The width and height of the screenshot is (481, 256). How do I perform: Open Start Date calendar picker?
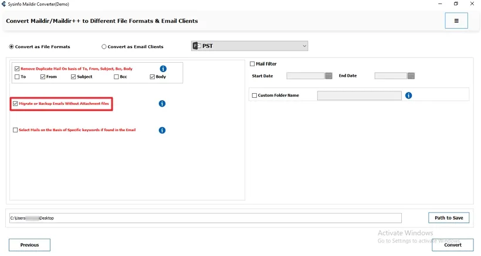pyautogui.click(x=328, y=76)
